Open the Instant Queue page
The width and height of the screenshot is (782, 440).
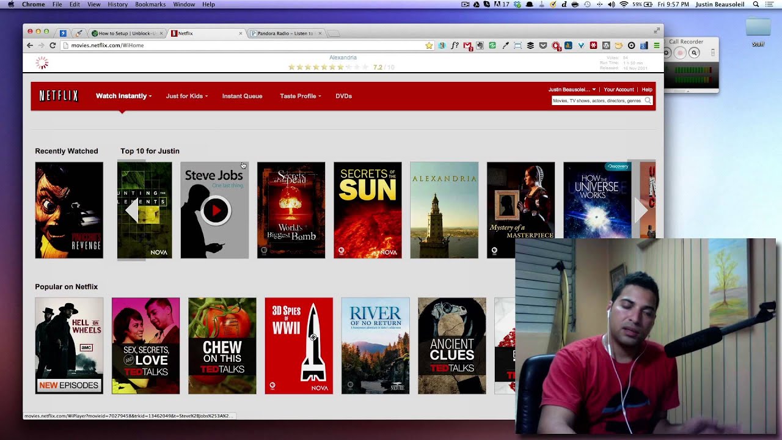243,96
